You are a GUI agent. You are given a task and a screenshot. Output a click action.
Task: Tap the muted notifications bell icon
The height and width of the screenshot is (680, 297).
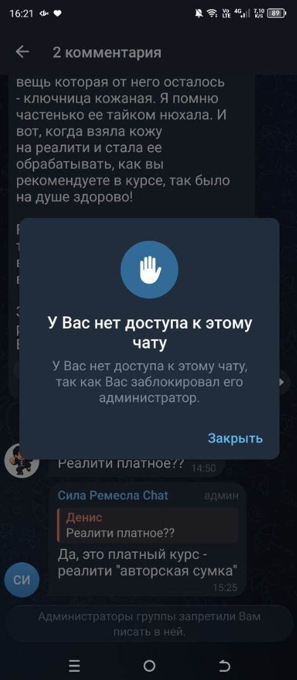click(x=199, y=13)
